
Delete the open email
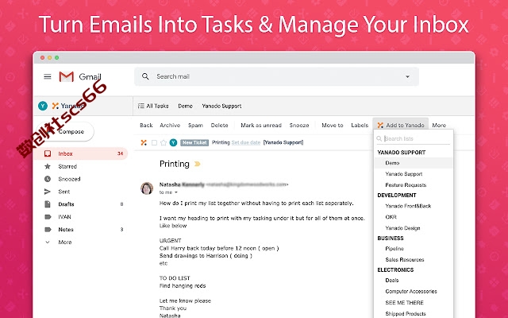pos(219,126)
